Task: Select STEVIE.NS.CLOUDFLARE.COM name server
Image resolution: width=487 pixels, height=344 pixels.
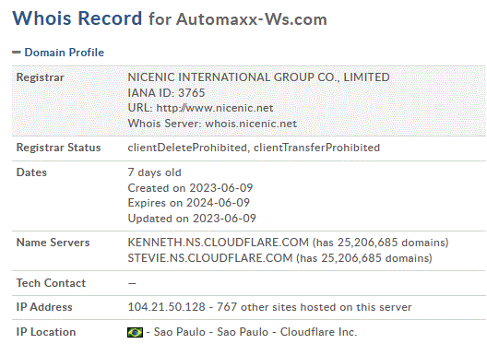Action: pyautogui.click(x=210, y=258)
